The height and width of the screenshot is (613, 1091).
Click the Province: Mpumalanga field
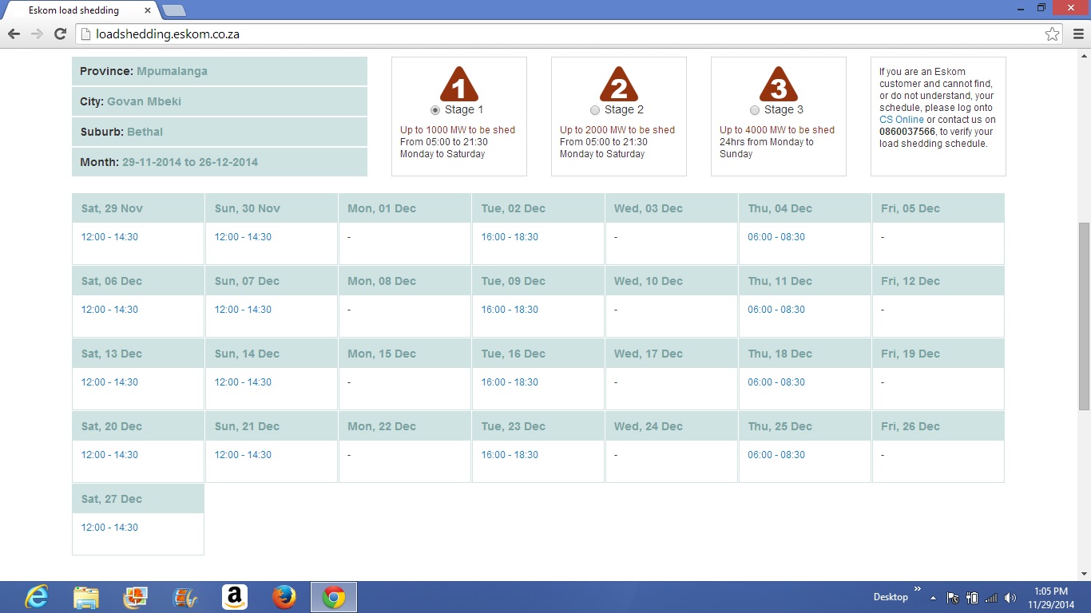point(220,71)
